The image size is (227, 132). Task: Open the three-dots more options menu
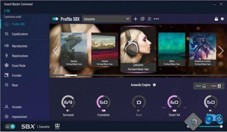pos(156,19)
